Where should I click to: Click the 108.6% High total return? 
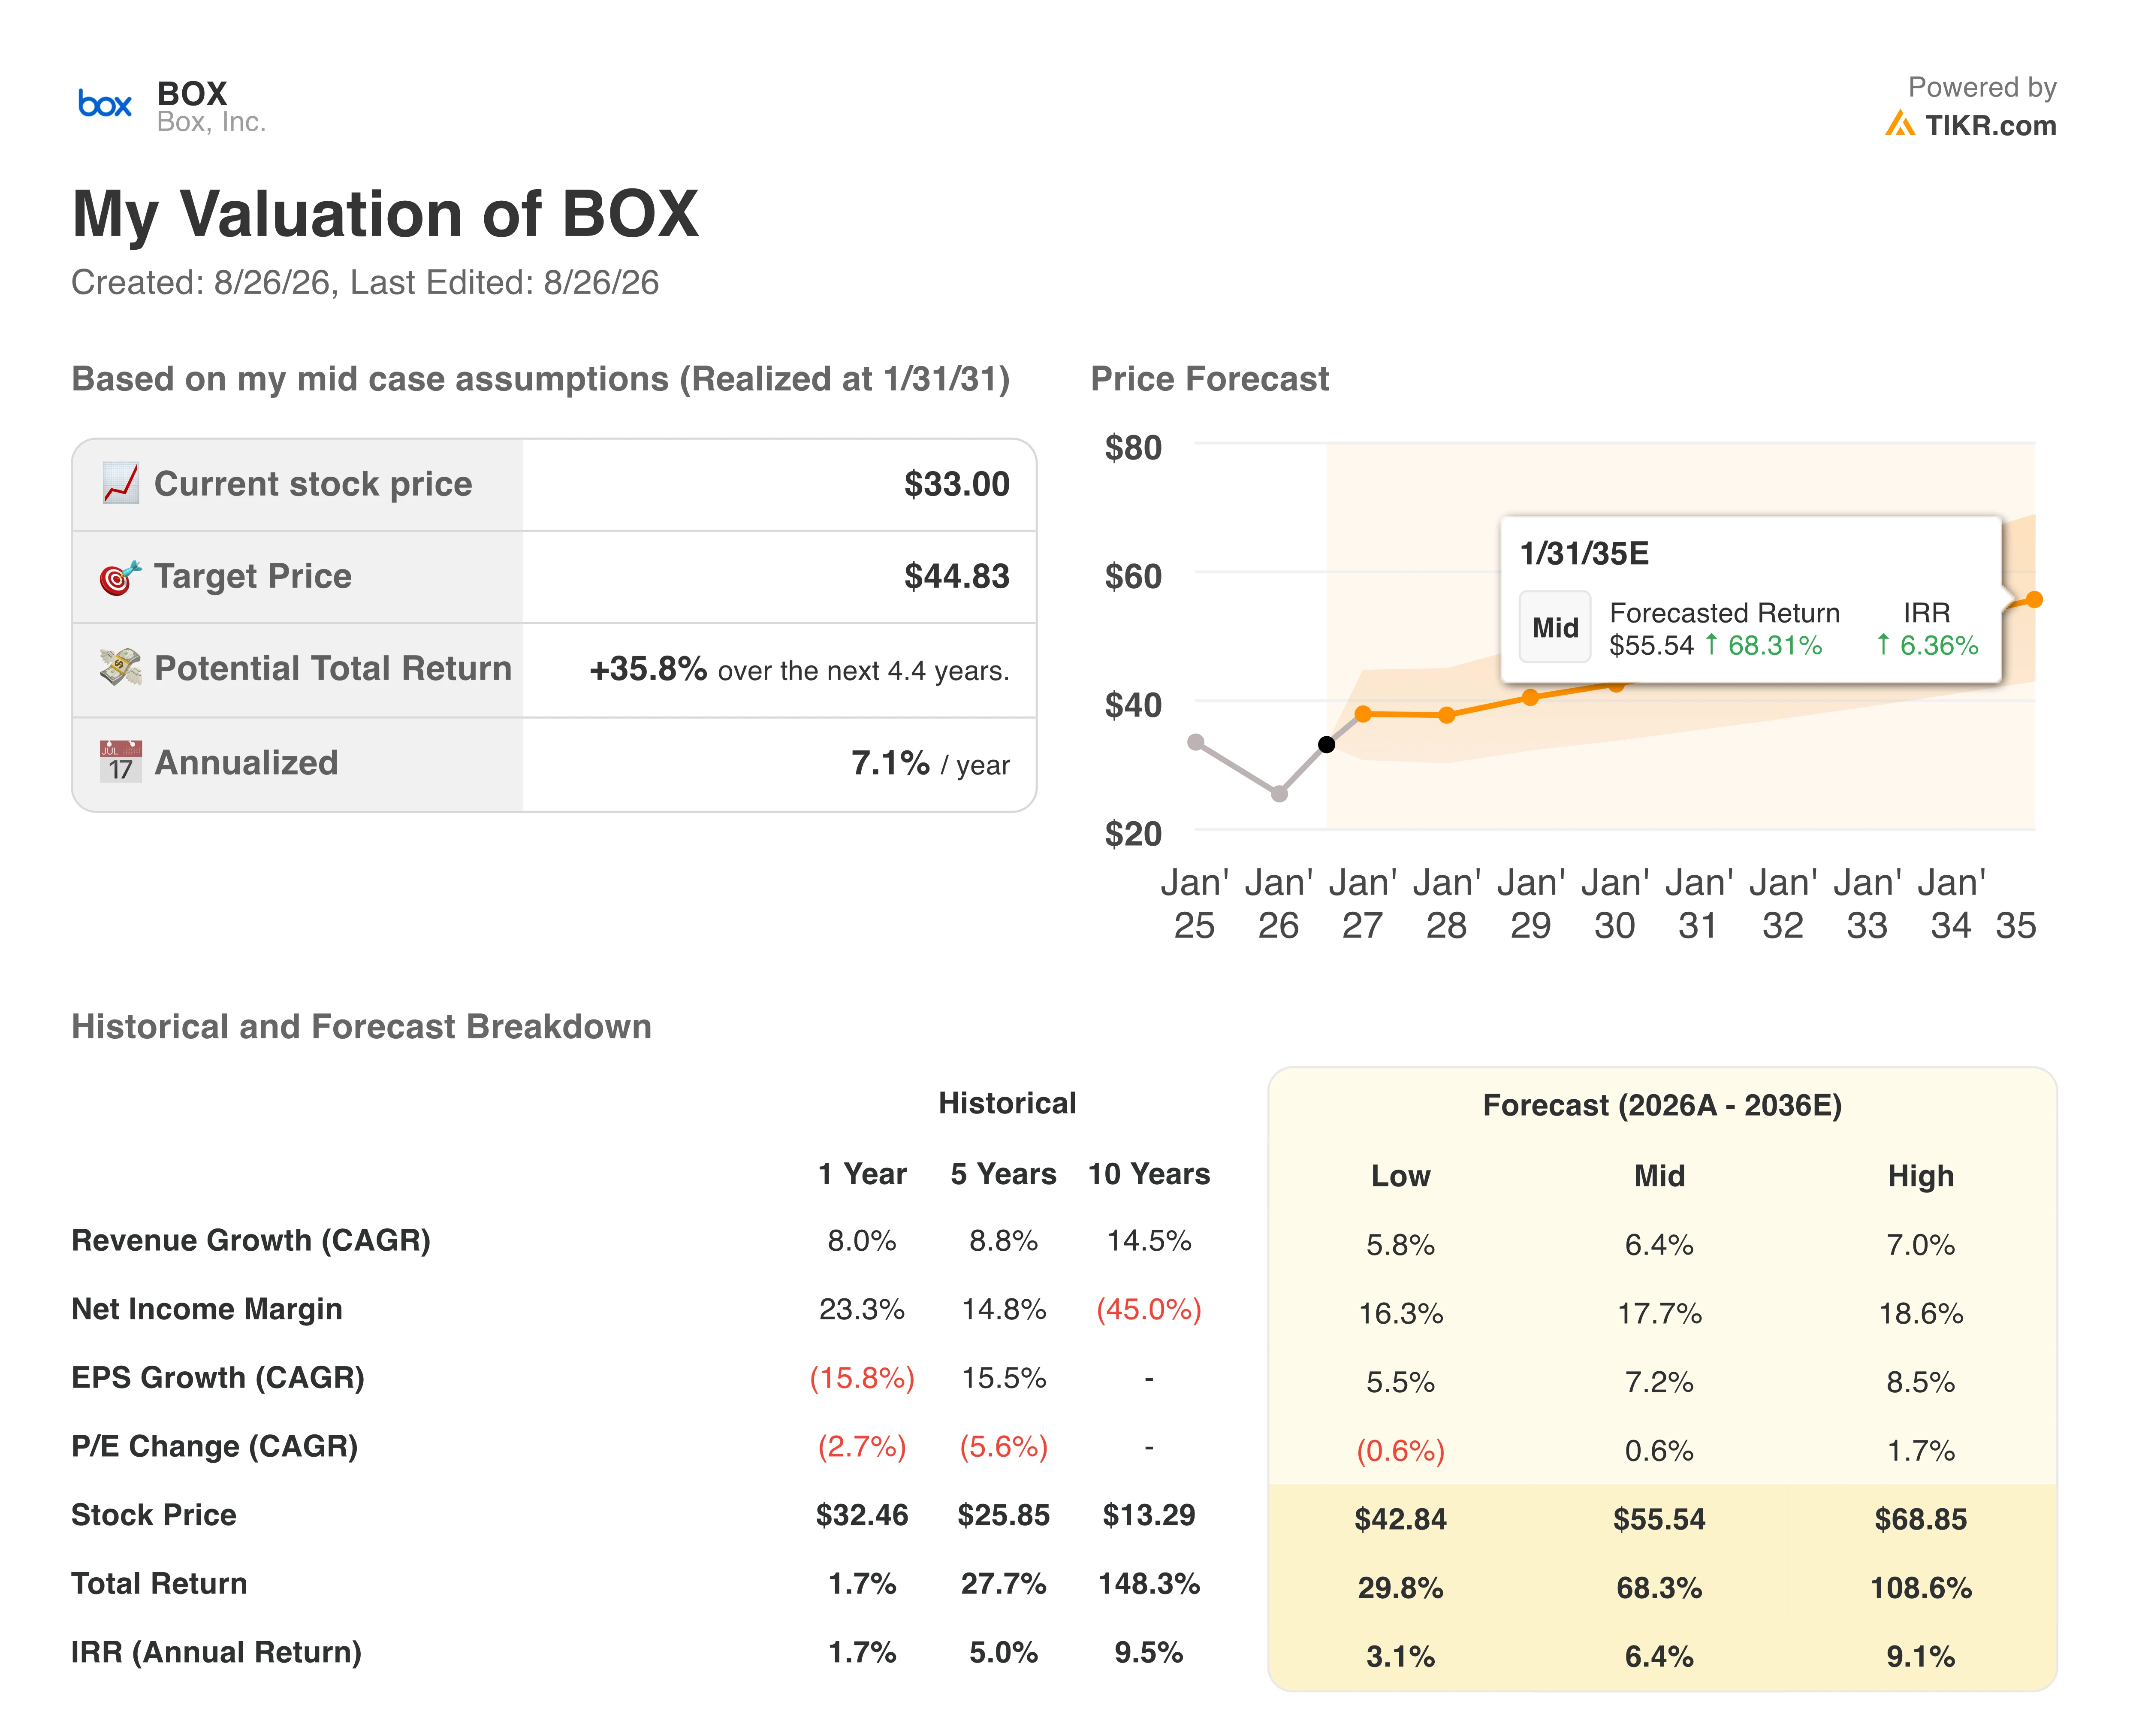pos(1920,1588)
